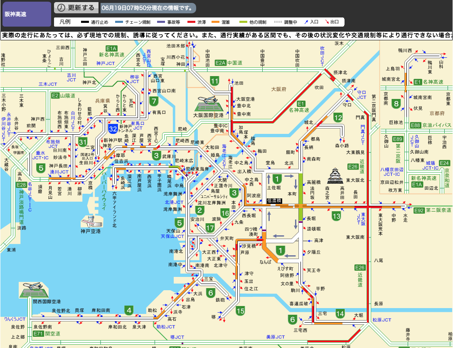This screenshot has height=348, width=453.
Task: Click the route 31 shield icon
Action: pos(83,142)
